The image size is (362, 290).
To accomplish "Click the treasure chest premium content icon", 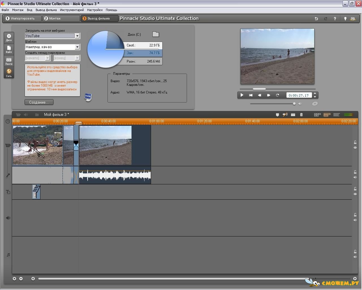I will 353,19.
